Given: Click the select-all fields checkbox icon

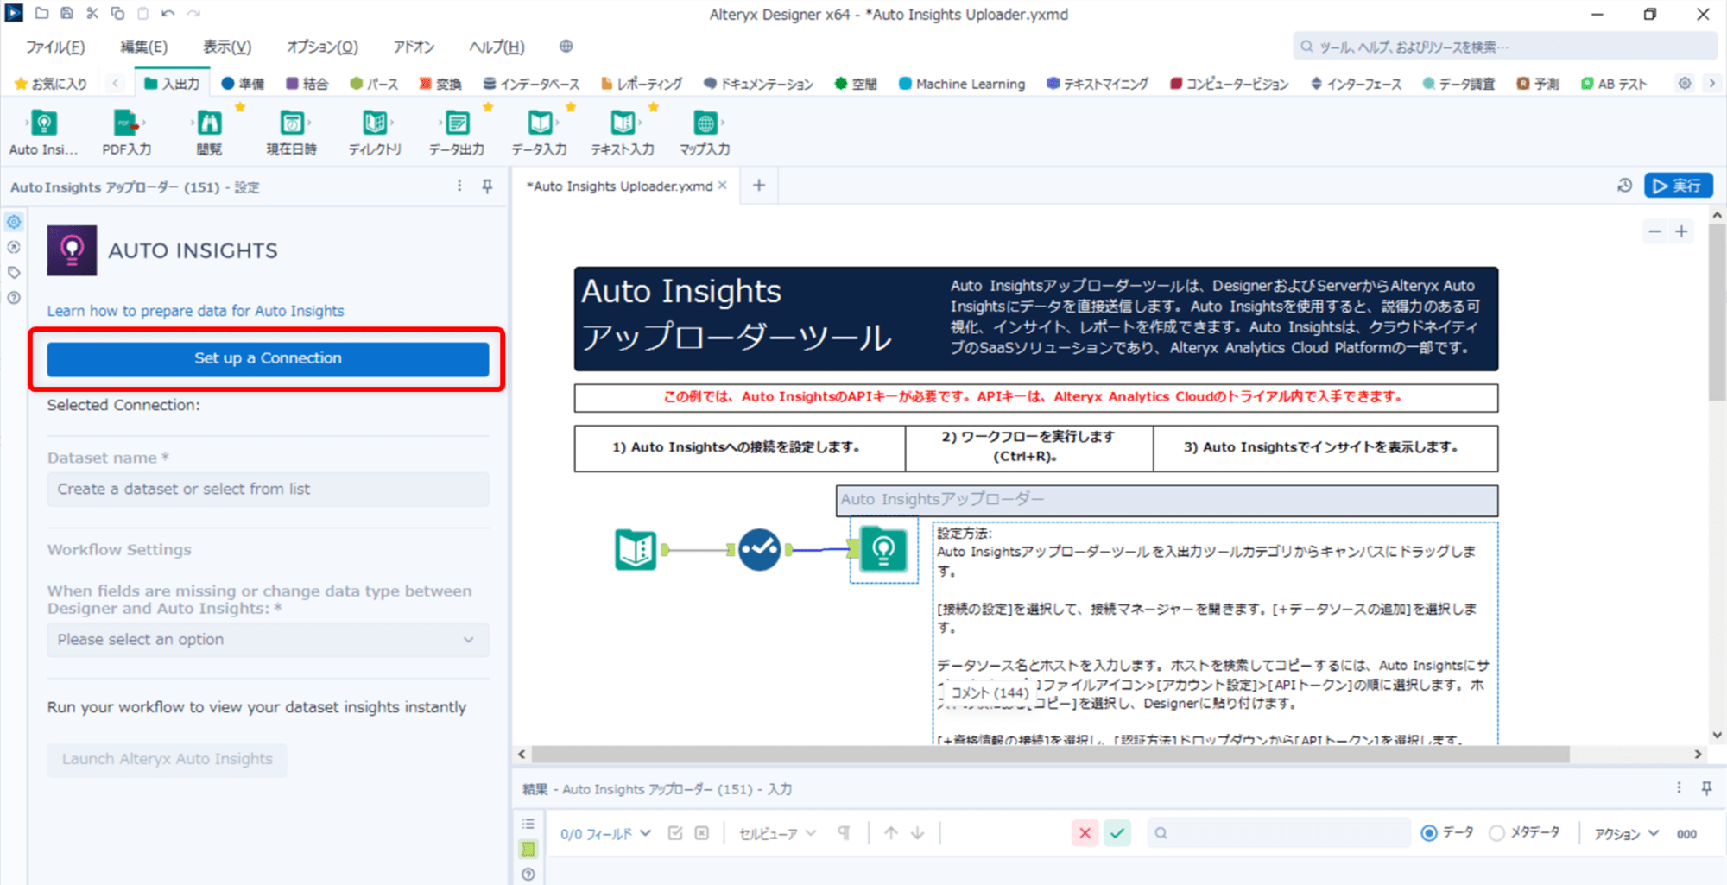Looking at the screenshot, I should pos(675,833).
